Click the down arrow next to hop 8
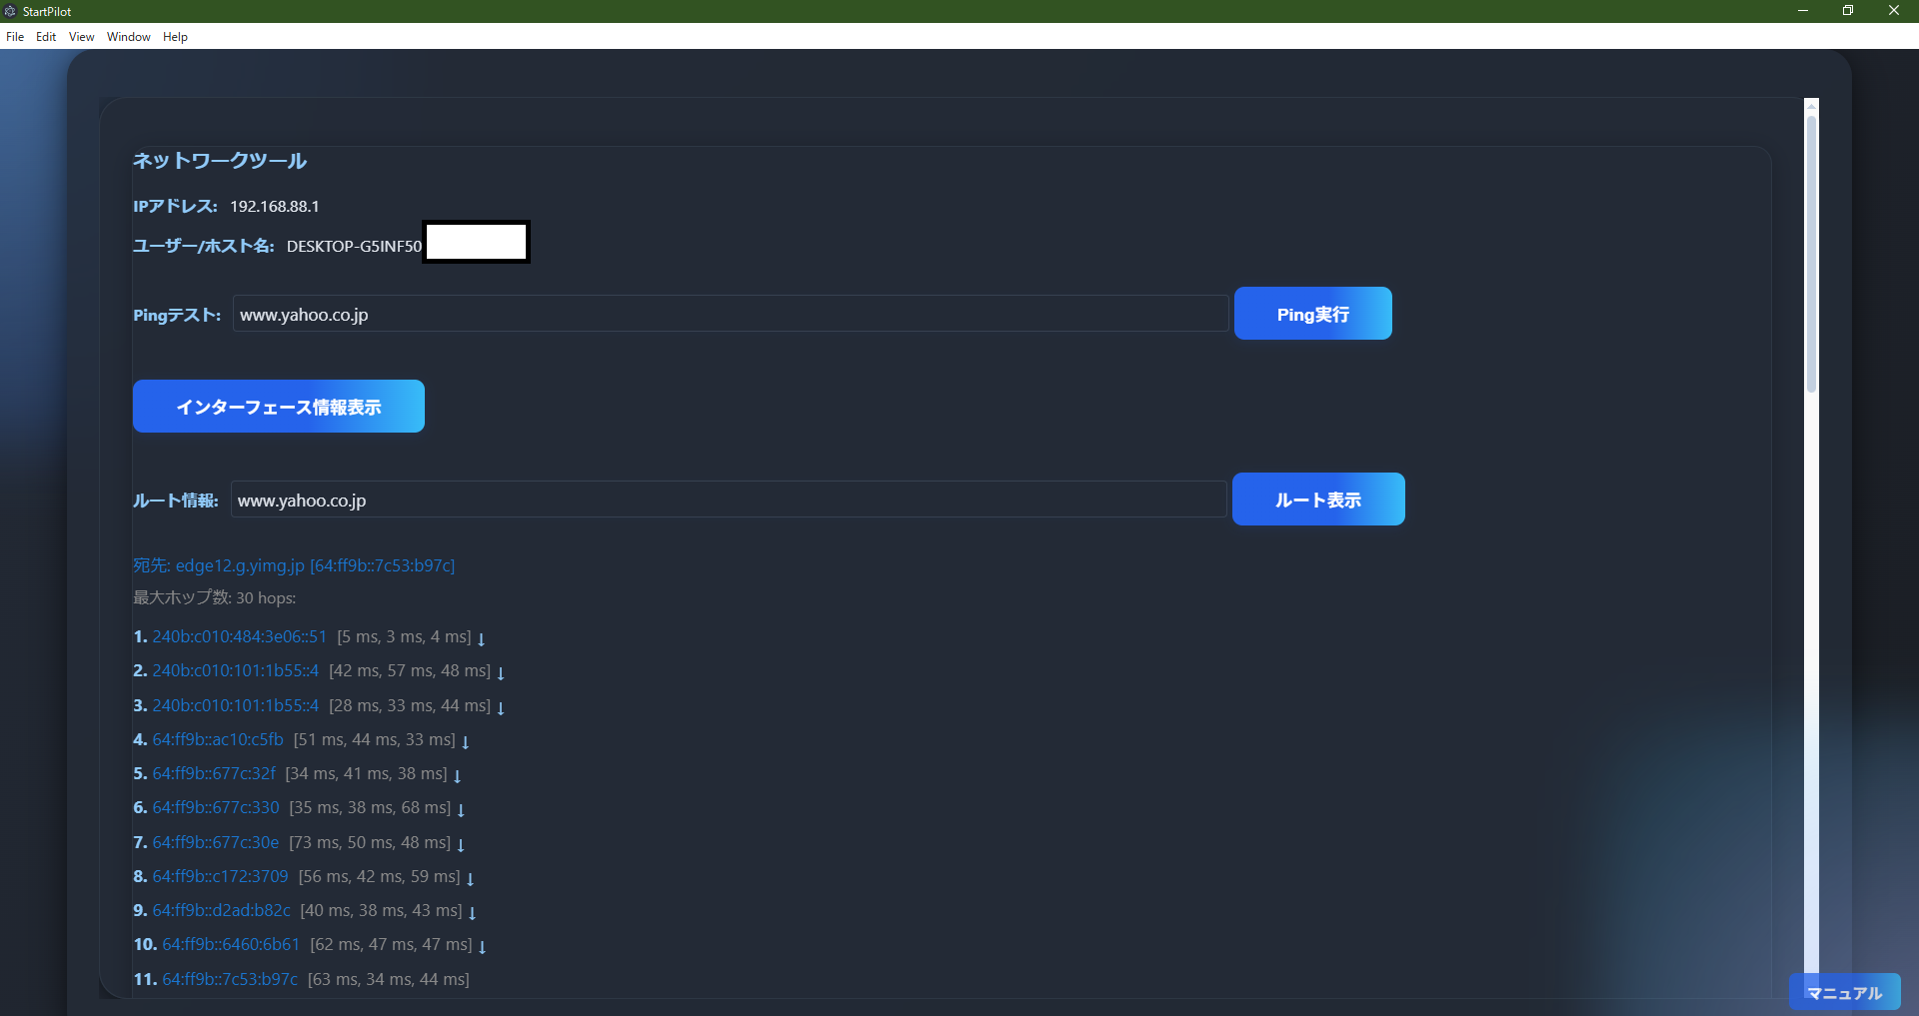This screenshot has height=1016, width=1919. [471, 878]
